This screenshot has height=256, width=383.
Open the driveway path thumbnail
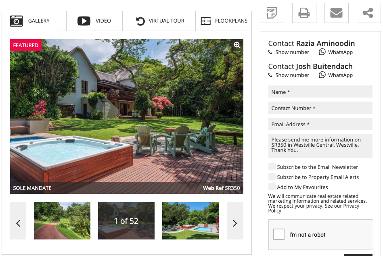[x=62, y=221]
